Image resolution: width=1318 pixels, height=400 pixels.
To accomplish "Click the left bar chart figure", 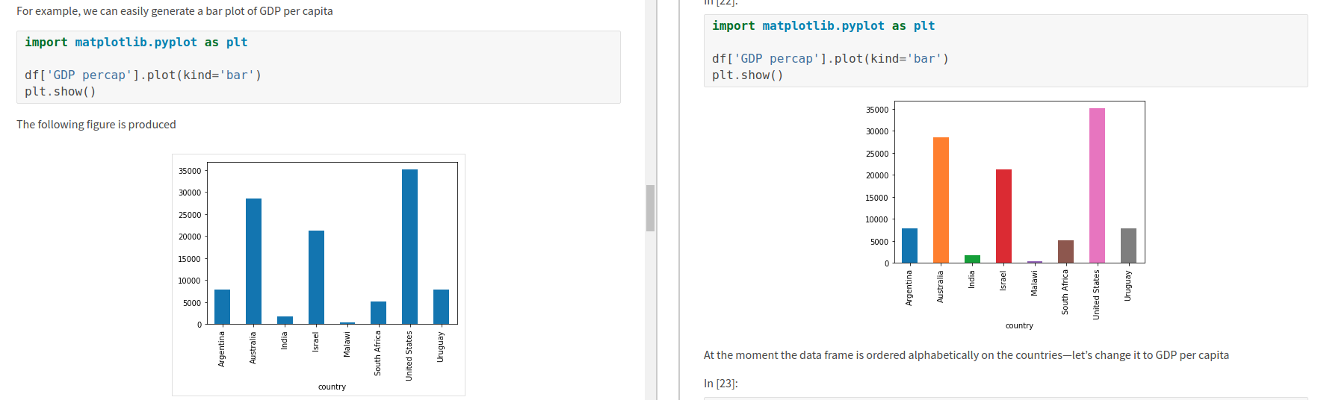I will point(318,275).
